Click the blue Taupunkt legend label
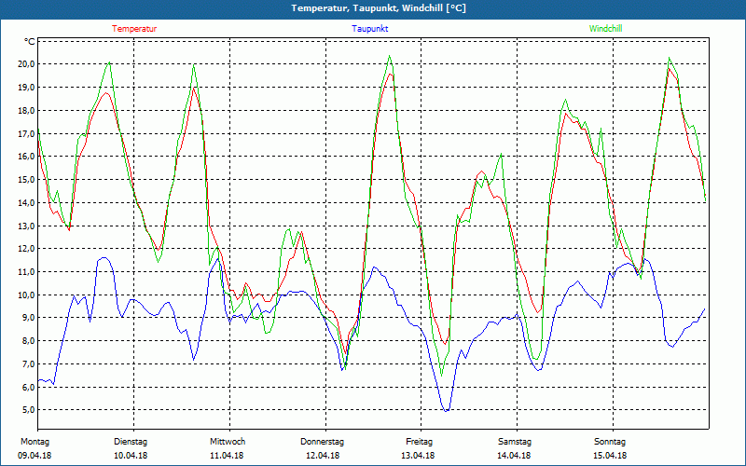The height and width of the screenshot is (466, 746). coord(369,29)
